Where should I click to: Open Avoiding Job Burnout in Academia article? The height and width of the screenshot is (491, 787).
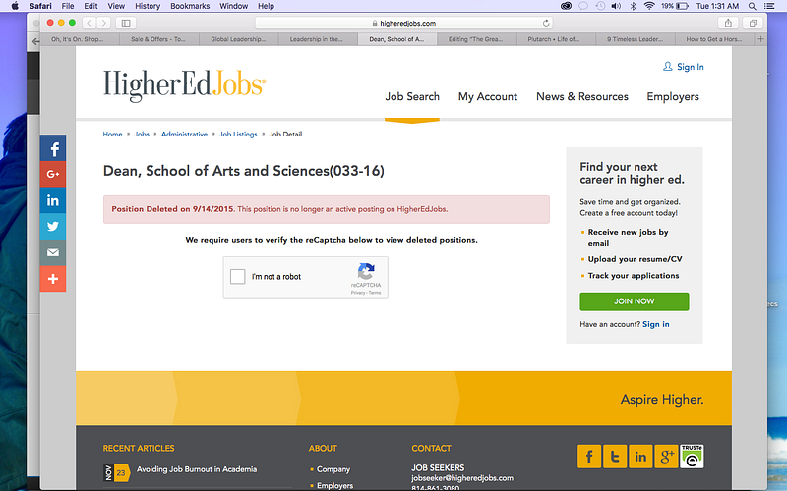196,469
